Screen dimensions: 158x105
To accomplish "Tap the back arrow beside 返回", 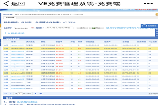I will click(6, 4).
